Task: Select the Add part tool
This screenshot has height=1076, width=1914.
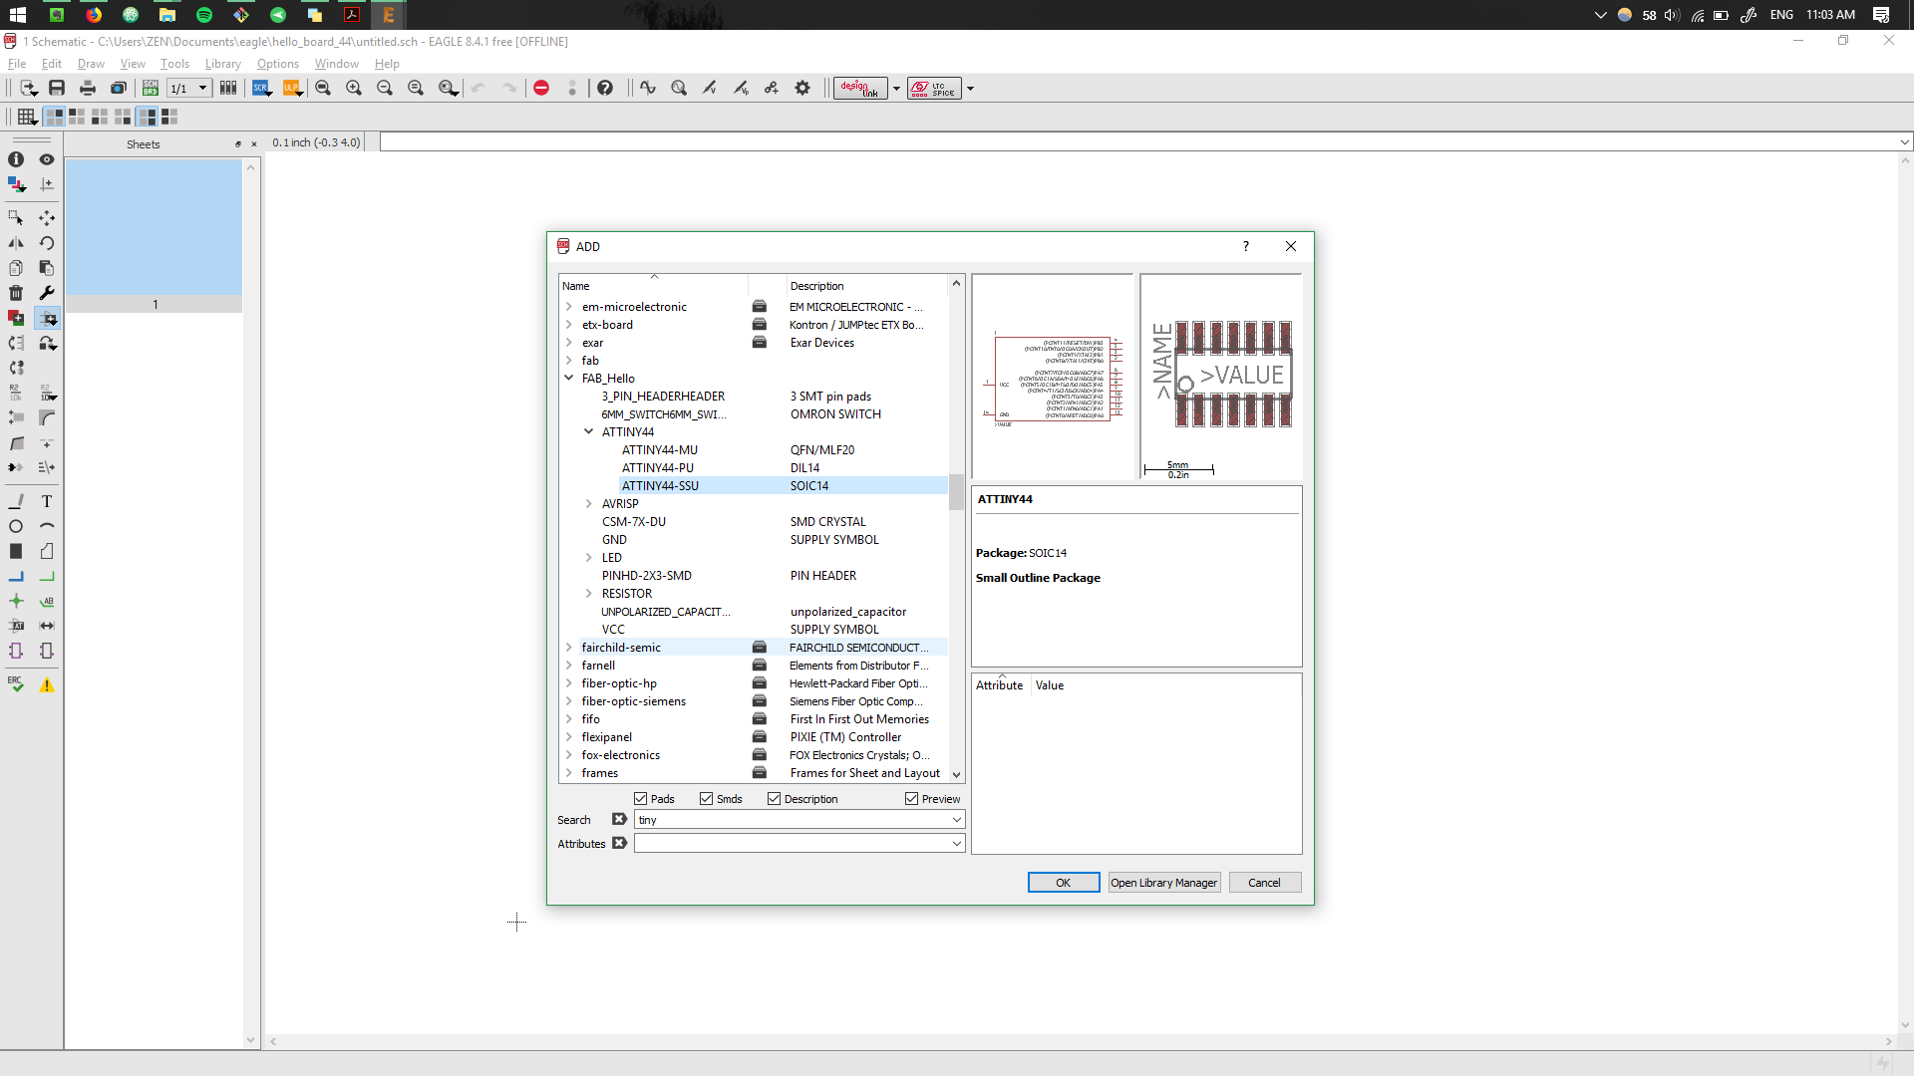Action: pos(47,318)
